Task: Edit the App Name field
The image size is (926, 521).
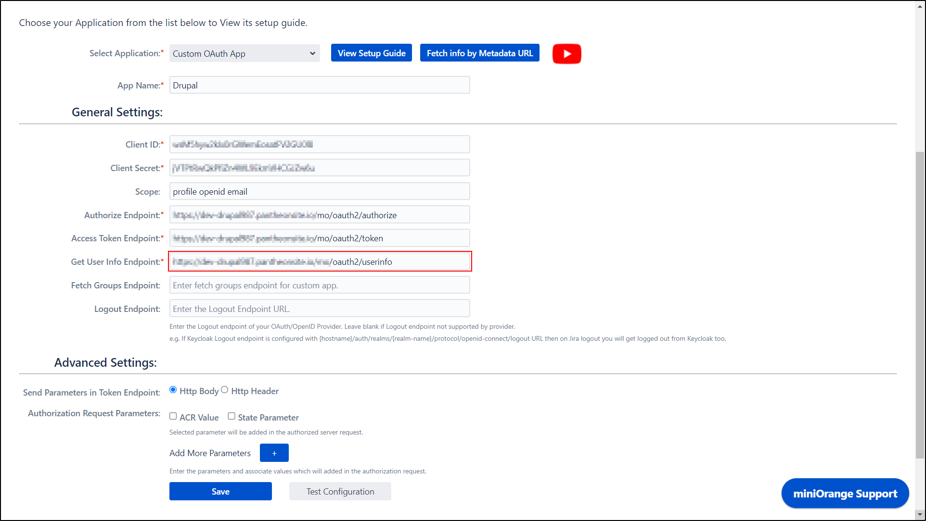Action: pyautogui.click(x=319, y=85)
